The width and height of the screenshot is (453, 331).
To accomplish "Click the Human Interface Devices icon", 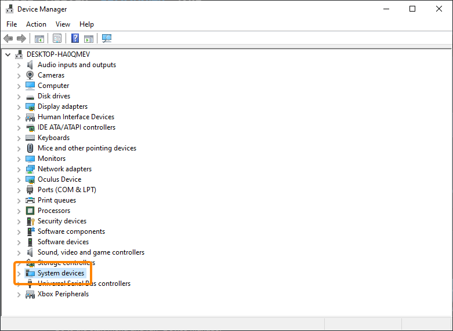I will point(30,117).
